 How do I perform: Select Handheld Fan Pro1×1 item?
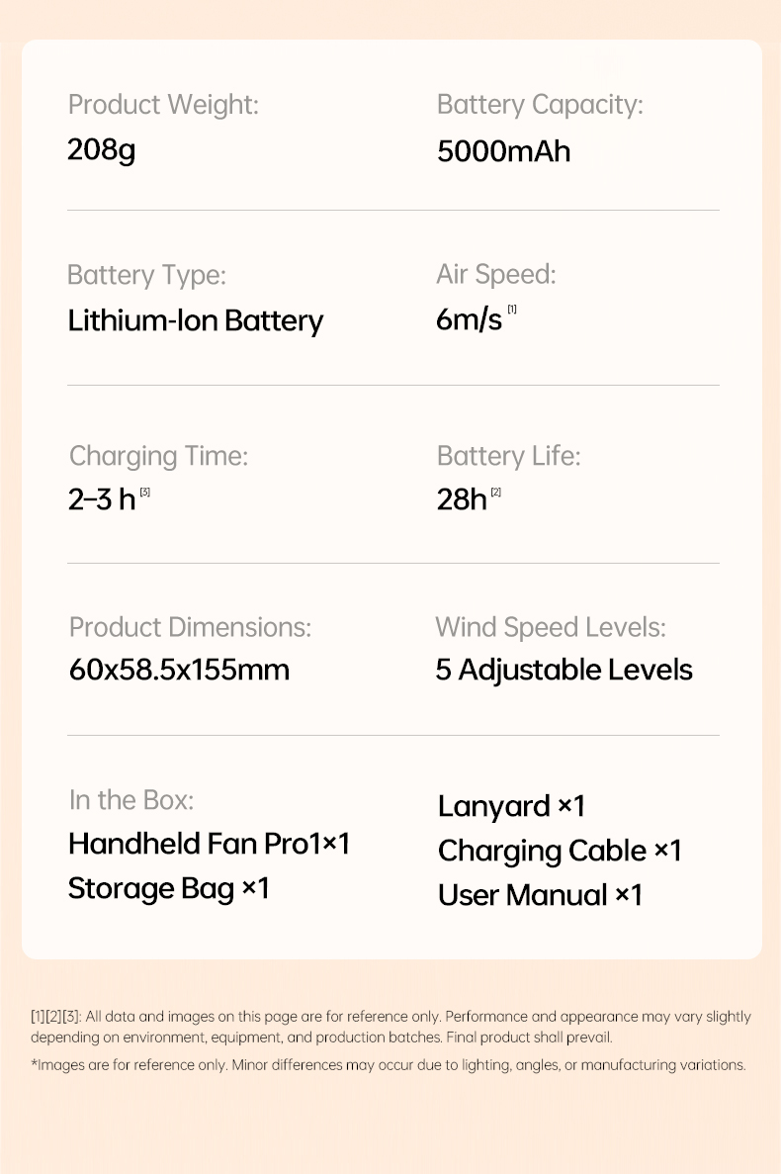210,844
